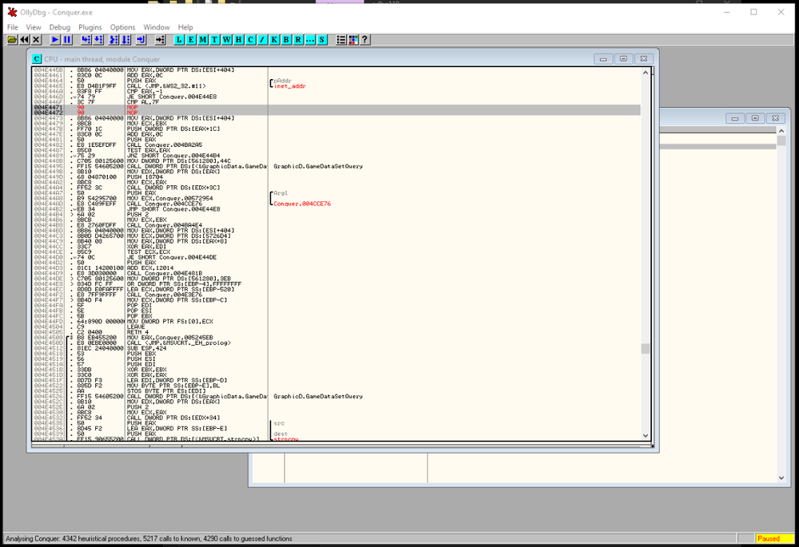Open the Options menu
This screenshot has width=799, height=547.
tap(123, 27)
